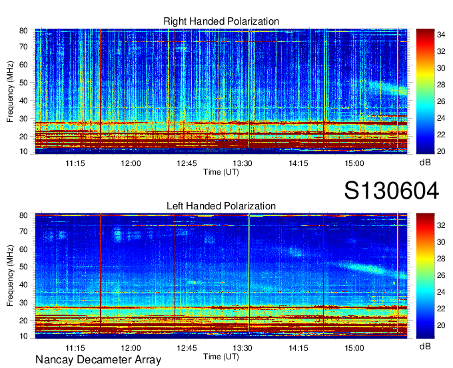Click the 34 dB label on the top colorbar
Screen dimensions: 453x368
click(x=441, y=35)
